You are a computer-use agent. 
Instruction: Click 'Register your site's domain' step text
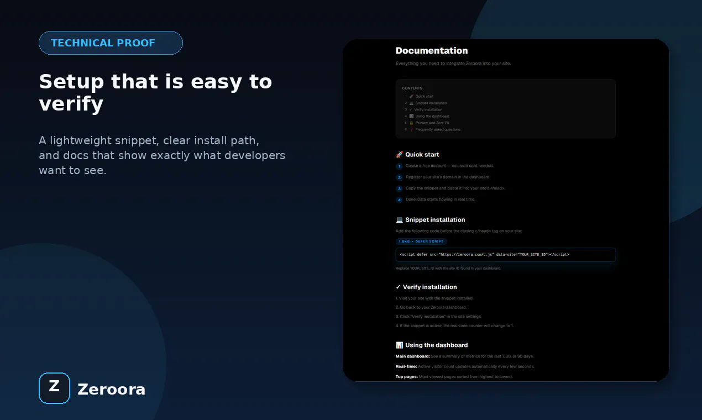(448, 177)
